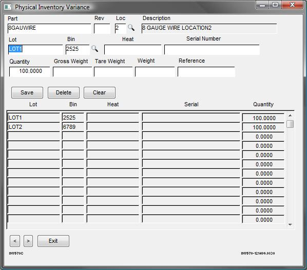Select the LOT2 row in the grid
Viewport: 307px width, 270px height.
pyautogui.click(x=146, y=127)
